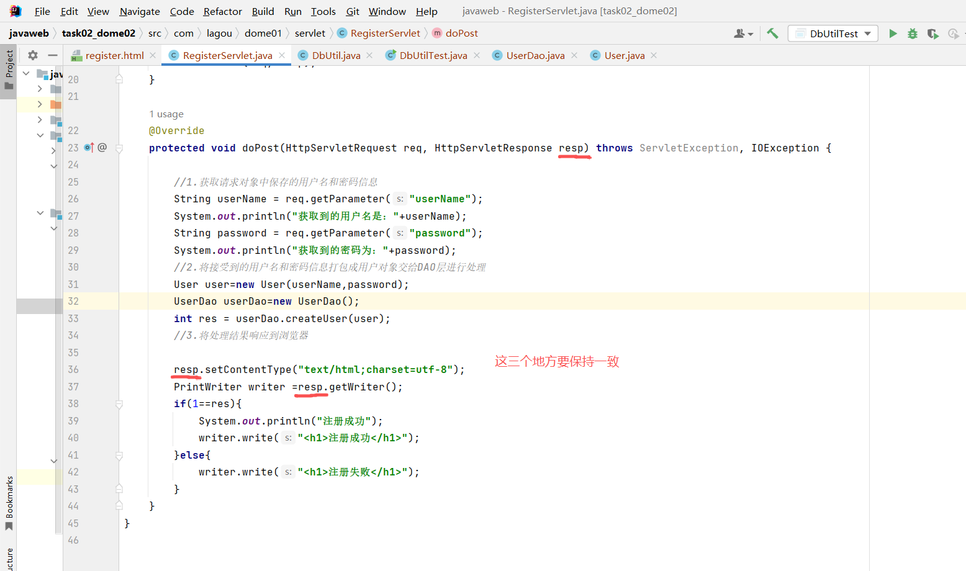Run the DbUtilTest configuration
966x571 pixels.
click(893, 33)
